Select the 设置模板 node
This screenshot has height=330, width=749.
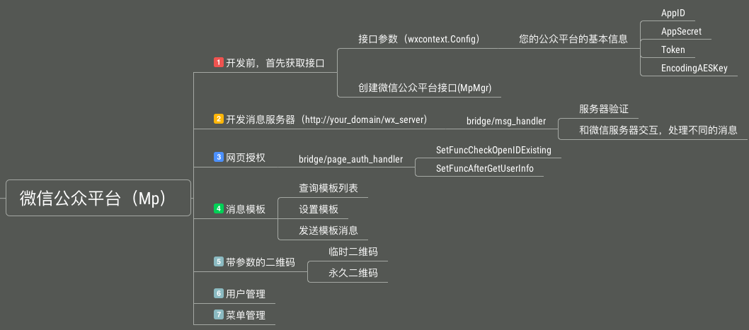(318, 209)
